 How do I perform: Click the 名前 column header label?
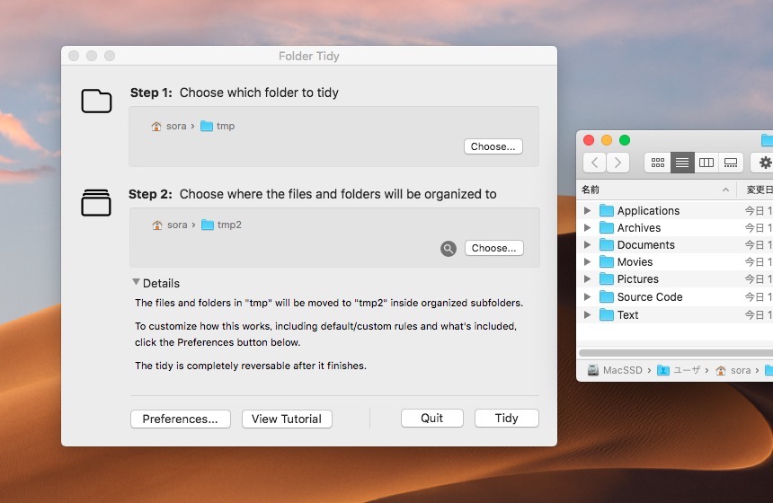point(591,190)
